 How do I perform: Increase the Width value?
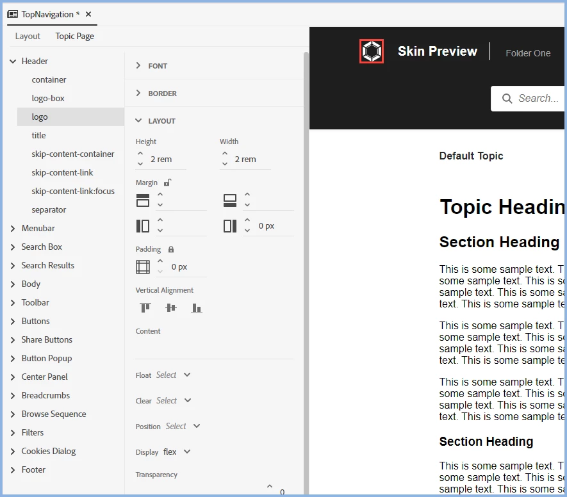pos(225,153)
